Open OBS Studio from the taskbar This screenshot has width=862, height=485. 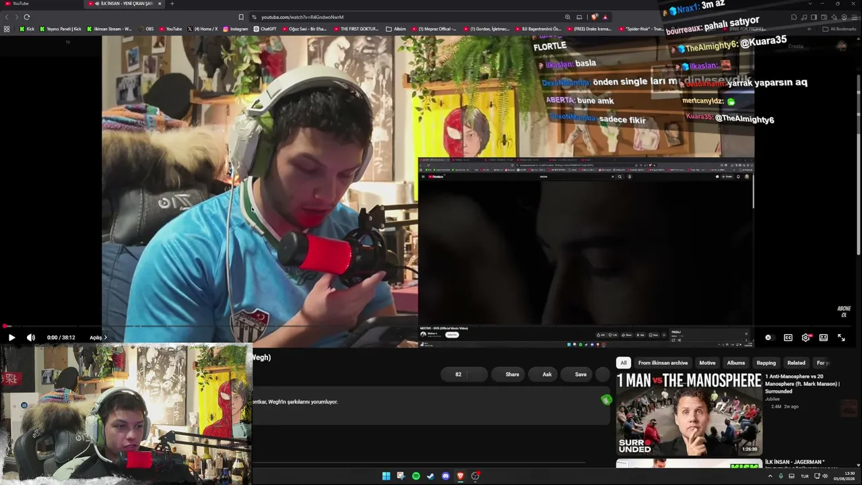(475, 476)
